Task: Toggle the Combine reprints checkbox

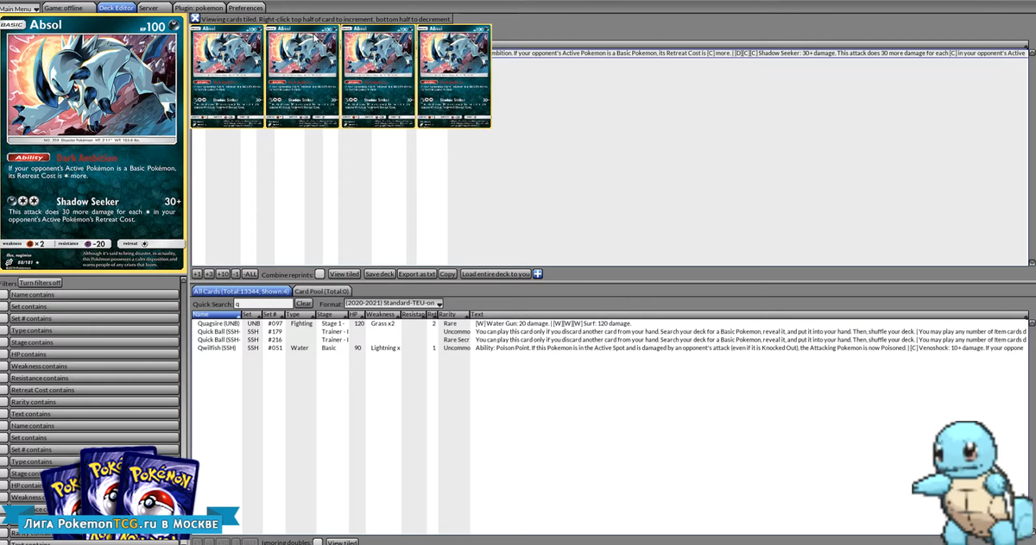Action: [319, 274]
